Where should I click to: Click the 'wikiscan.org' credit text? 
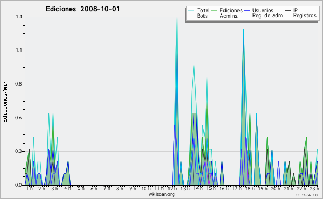point(161,194)
